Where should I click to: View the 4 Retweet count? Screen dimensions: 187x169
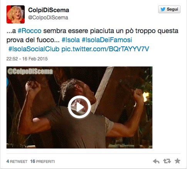point(17,161)
